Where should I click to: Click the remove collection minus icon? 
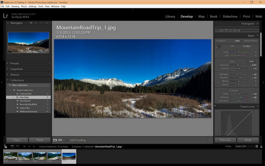(x=47, y=80)
